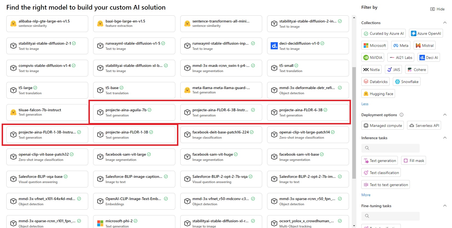Filter by Text to text generation task
452x228 pixels.
coord(385,185)
